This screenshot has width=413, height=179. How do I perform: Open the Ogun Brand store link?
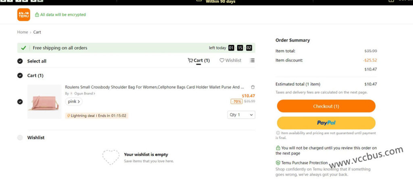click(83, 93)
